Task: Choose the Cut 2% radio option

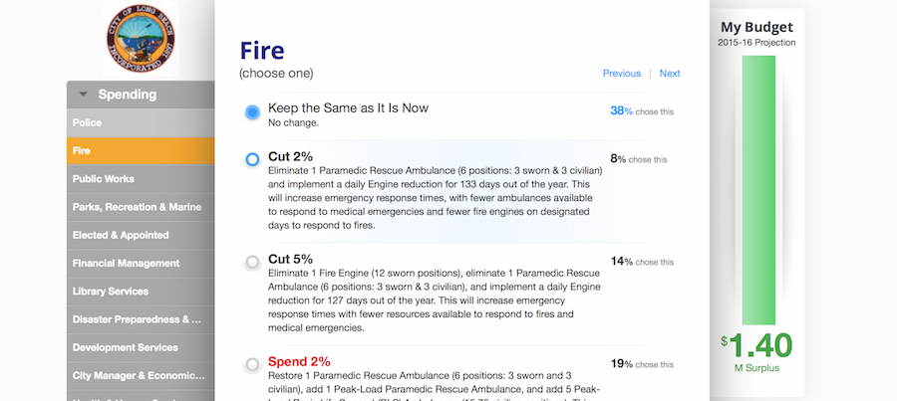Action: pyautogui.click(x=252, y=159)
